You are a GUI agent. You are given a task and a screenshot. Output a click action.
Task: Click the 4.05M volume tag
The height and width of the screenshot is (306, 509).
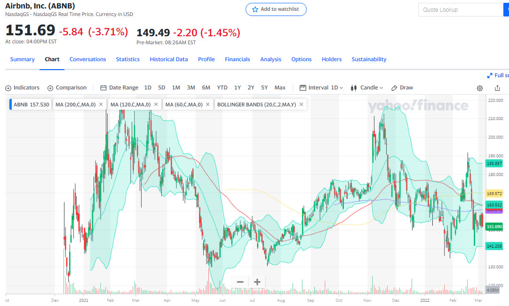click(x=493, y=290)
